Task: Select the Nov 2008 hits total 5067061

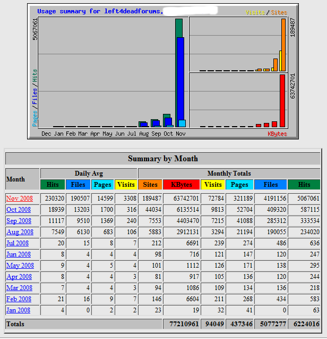Action: point(308,199)
